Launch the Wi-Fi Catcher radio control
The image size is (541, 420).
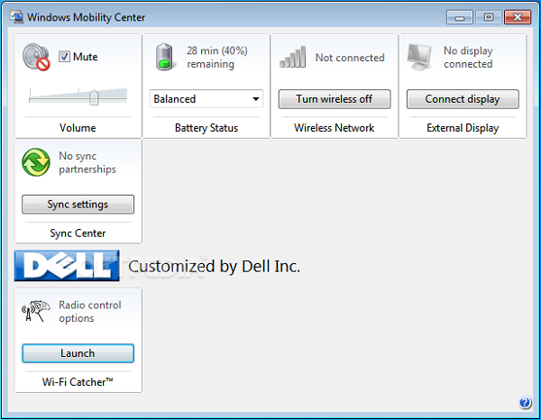point(78,353)
